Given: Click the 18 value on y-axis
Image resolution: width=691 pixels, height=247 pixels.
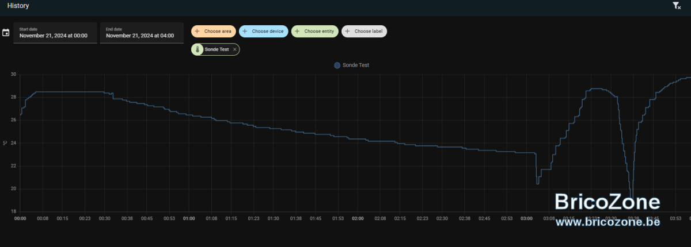Looking at the screenshot, I should pyautogui.click(x=13, y=211).
